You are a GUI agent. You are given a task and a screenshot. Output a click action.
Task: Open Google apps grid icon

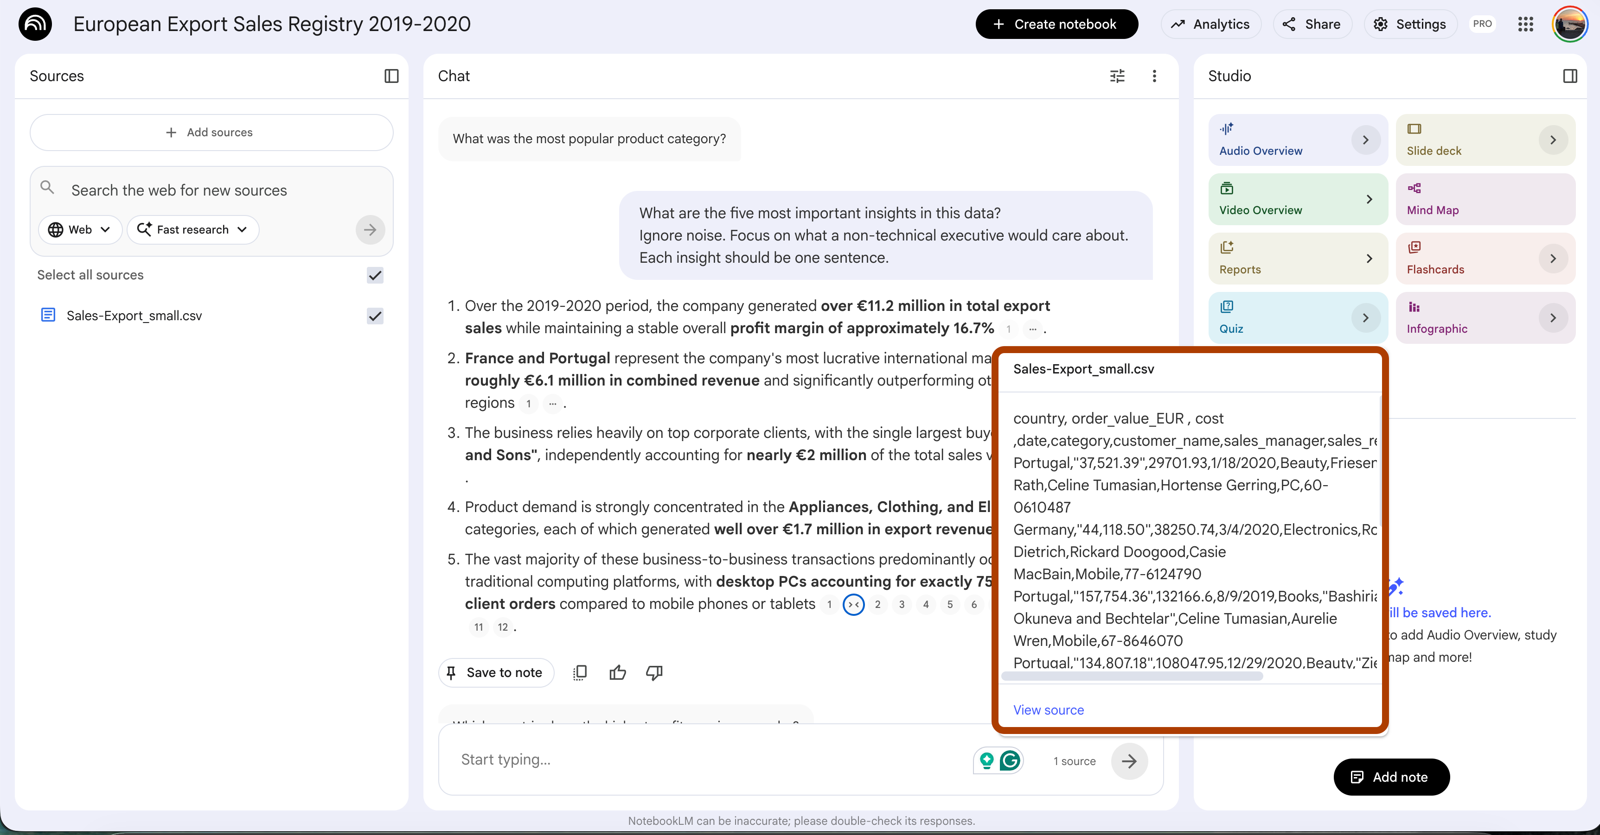pos(1525,24)
